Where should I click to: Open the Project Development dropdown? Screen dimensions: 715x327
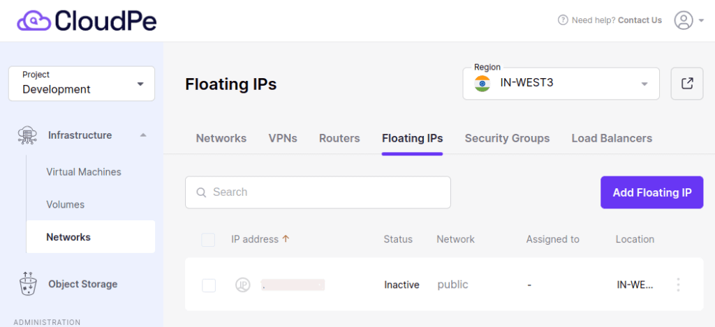tap(82, 84)
